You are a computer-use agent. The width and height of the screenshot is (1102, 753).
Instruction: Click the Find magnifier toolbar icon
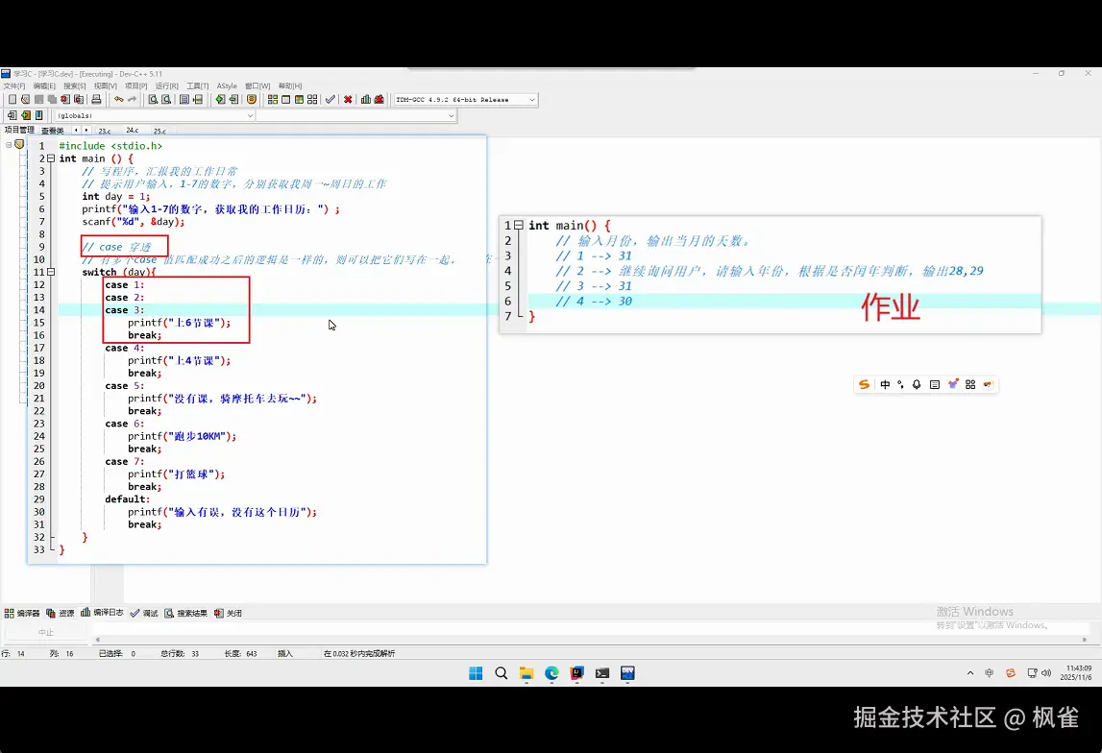tap(153, 99)
